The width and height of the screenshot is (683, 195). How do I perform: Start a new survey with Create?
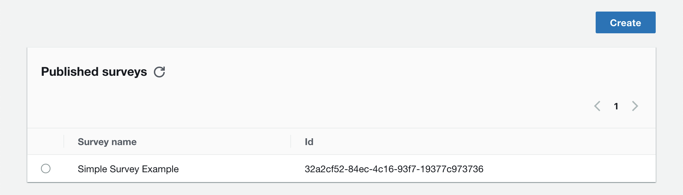click(625, 22)
